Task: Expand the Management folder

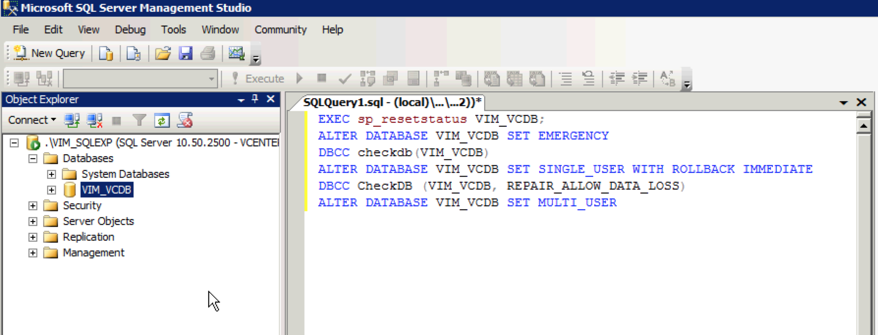Action: coord(32,253)
